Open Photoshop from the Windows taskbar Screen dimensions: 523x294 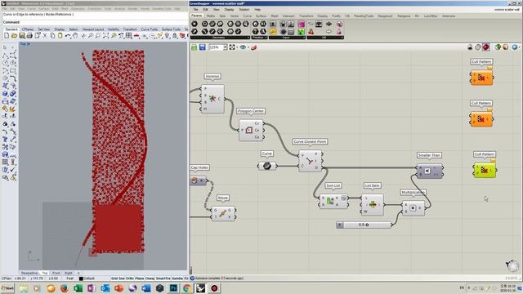pyautogui.click(x=173, y=288)
